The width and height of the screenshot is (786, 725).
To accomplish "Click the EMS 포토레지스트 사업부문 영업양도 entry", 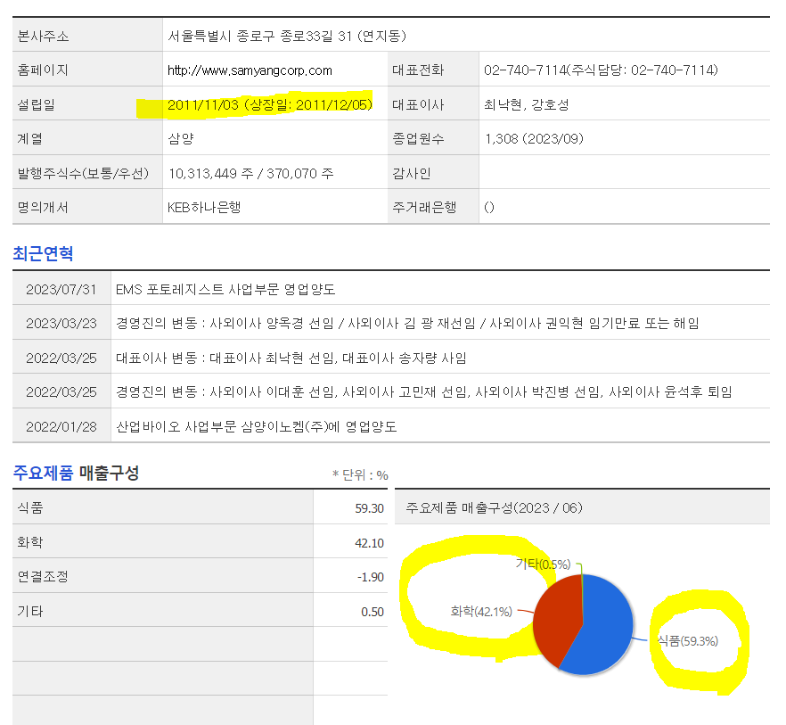I will point(225,290).
